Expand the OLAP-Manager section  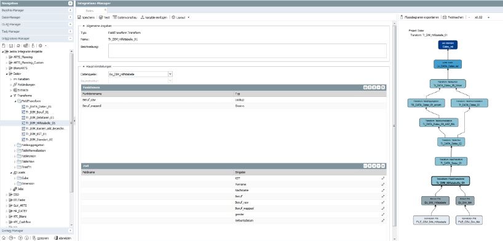coord(70,25)
